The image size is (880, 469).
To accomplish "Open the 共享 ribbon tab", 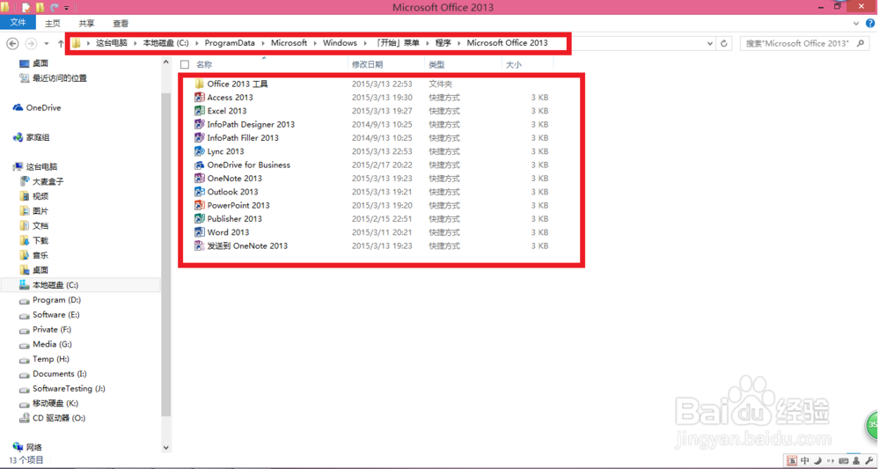I will point(86,24).
